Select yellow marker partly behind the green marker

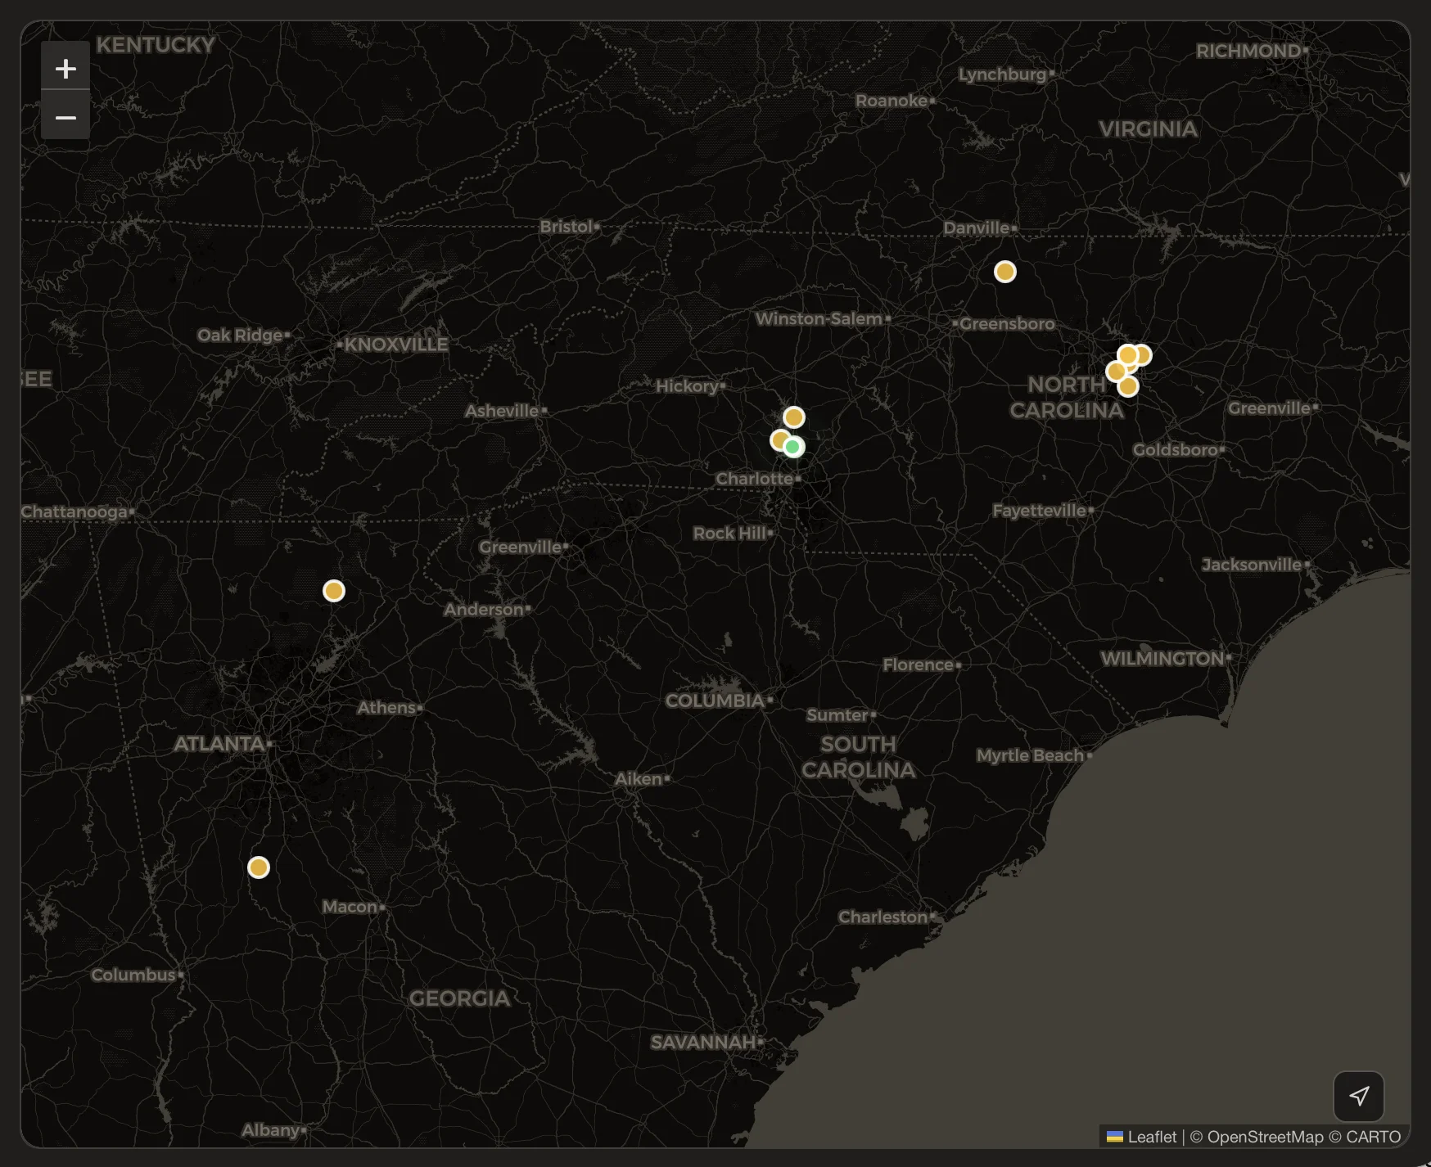[x=779, y=440]
